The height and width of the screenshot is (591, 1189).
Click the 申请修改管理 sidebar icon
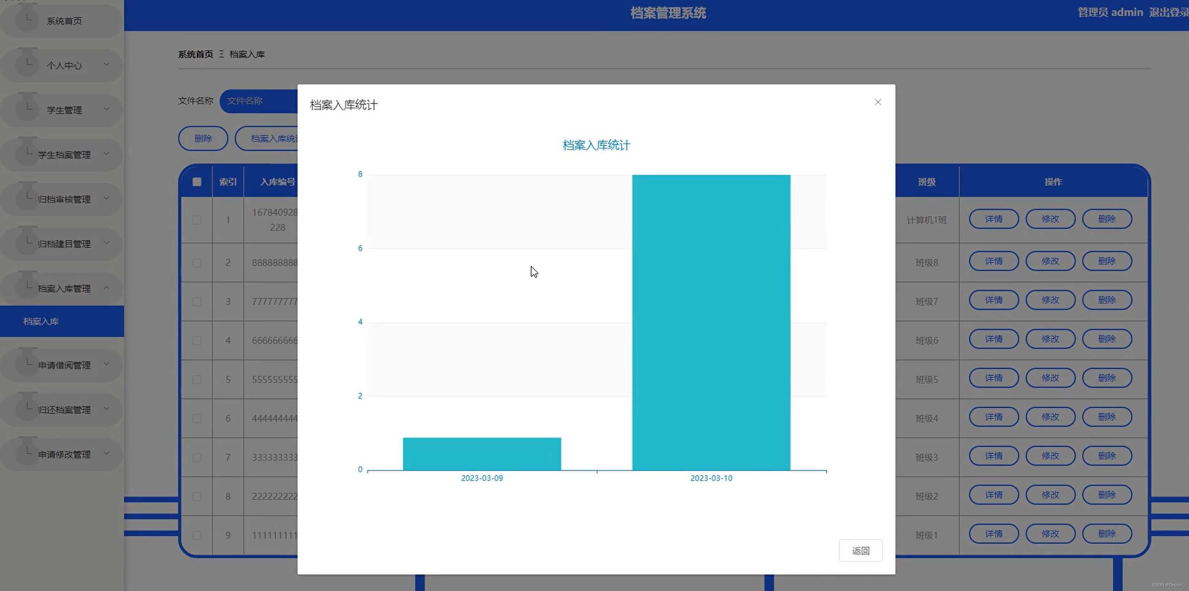tap(27, 451)
